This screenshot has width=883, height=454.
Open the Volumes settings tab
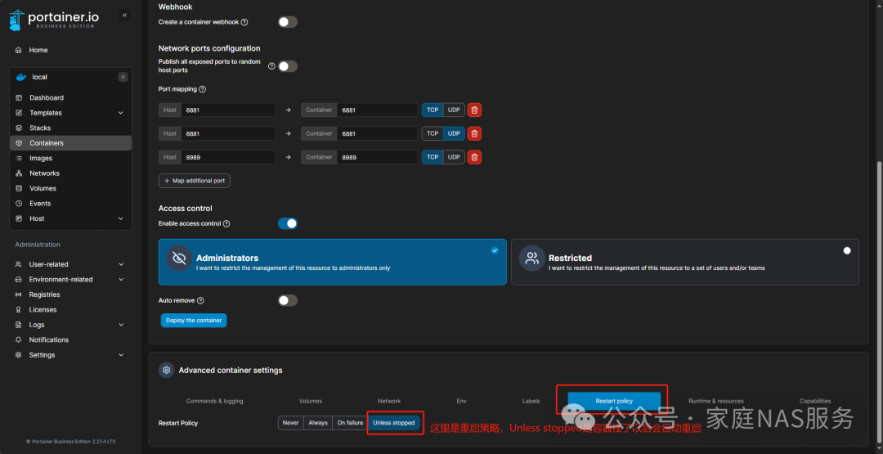(311, 401)
